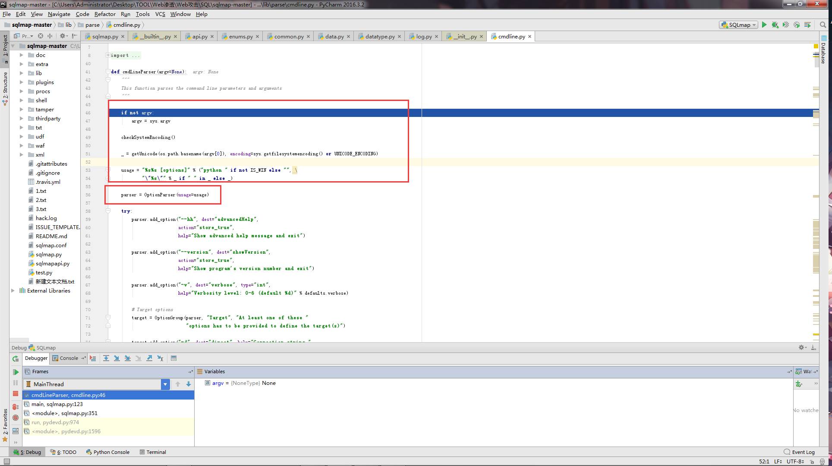Screen dimensions: 832x466
Task: Switch to sqlmap.py editor tab
Action: (105, 37)
